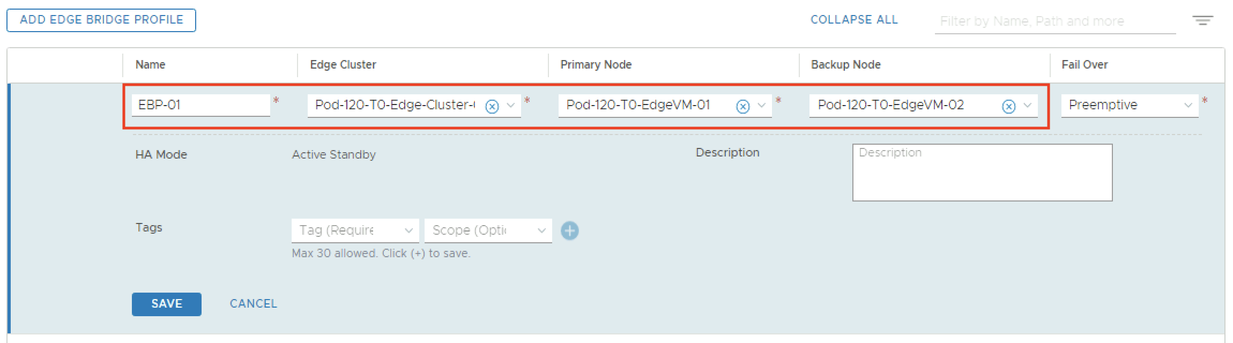Click the Description text area
The height and width of the screenshot is (343, 1233).
982,173
